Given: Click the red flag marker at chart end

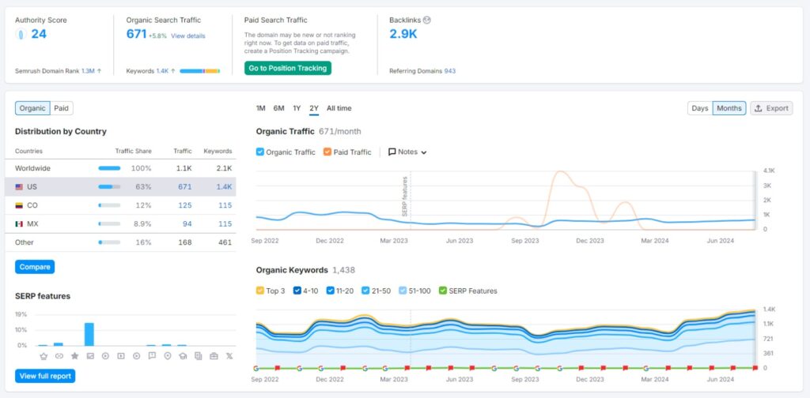Looking at the screenshot, I should (x=755, y=368).
